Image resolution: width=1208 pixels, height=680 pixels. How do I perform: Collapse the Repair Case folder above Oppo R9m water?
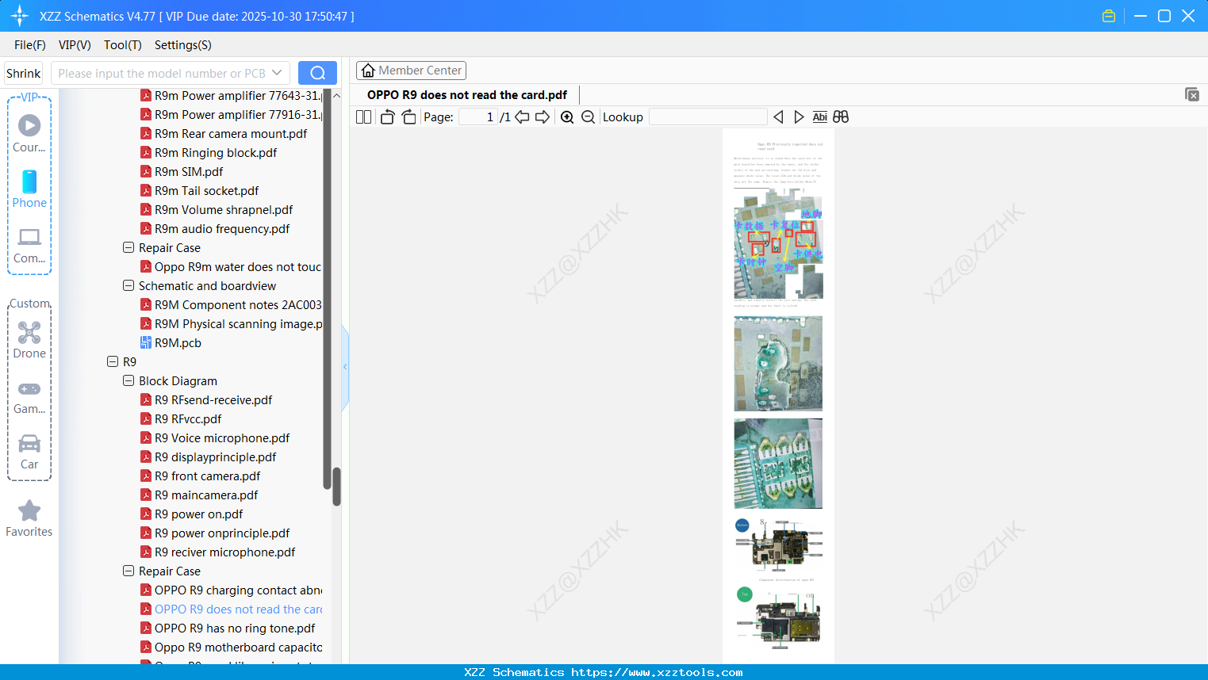128,248
